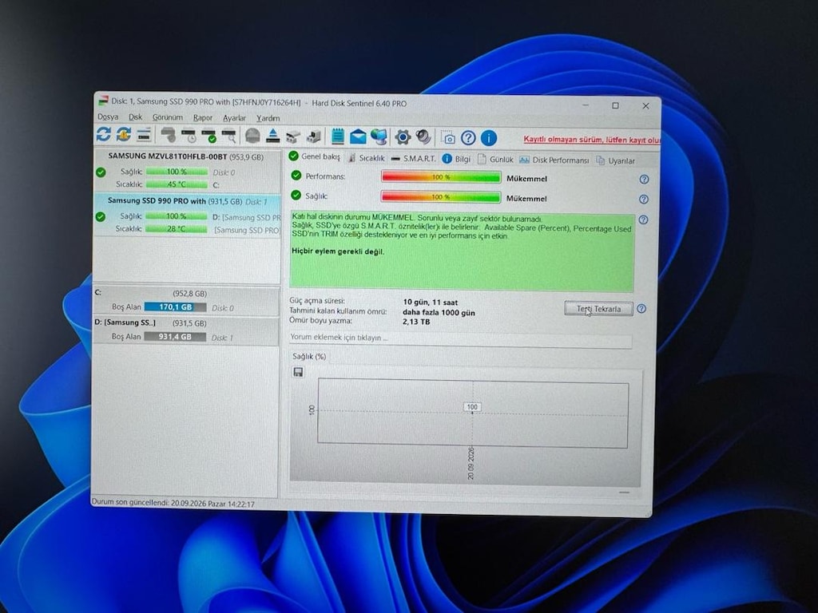The height and width of the screenshot is (613, 818).
Task: Click the green check beside SAMSUNG MZVL81T0HFLB Sağlık
Action: click(x=101, y=172)
